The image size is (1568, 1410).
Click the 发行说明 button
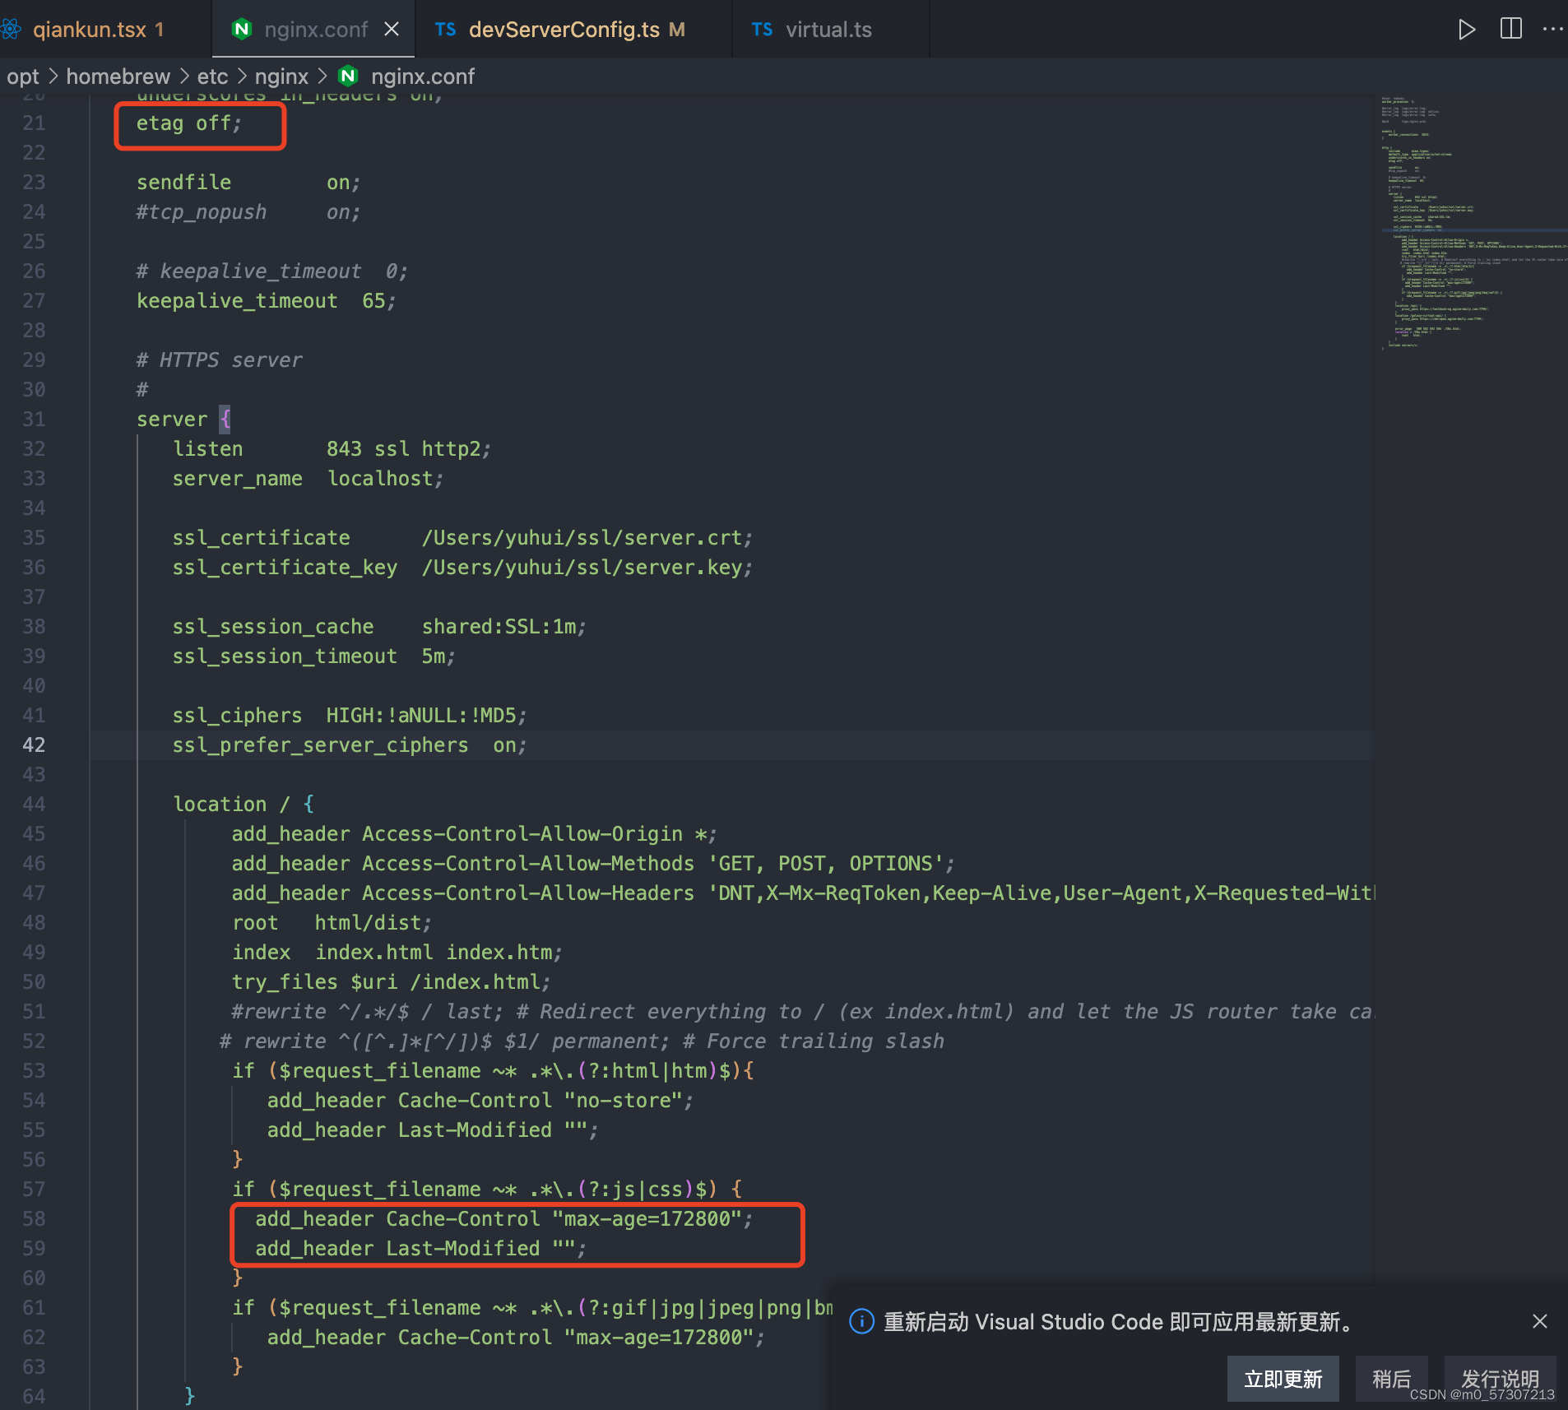1500,1379
